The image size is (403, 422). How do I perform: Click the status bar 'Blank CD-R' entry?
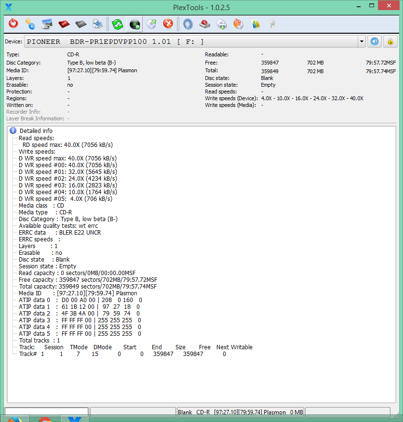(241, 412)
